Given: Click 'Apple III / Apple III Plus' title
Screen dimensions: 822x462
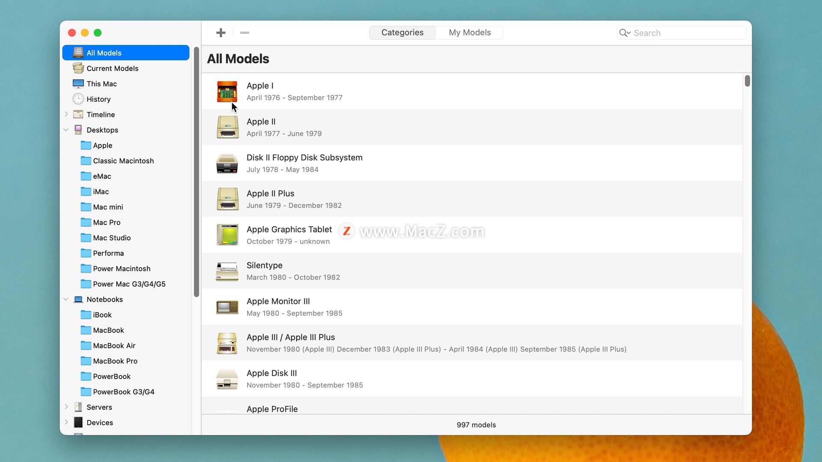Looking at the screenshot, I should [291, 337].
